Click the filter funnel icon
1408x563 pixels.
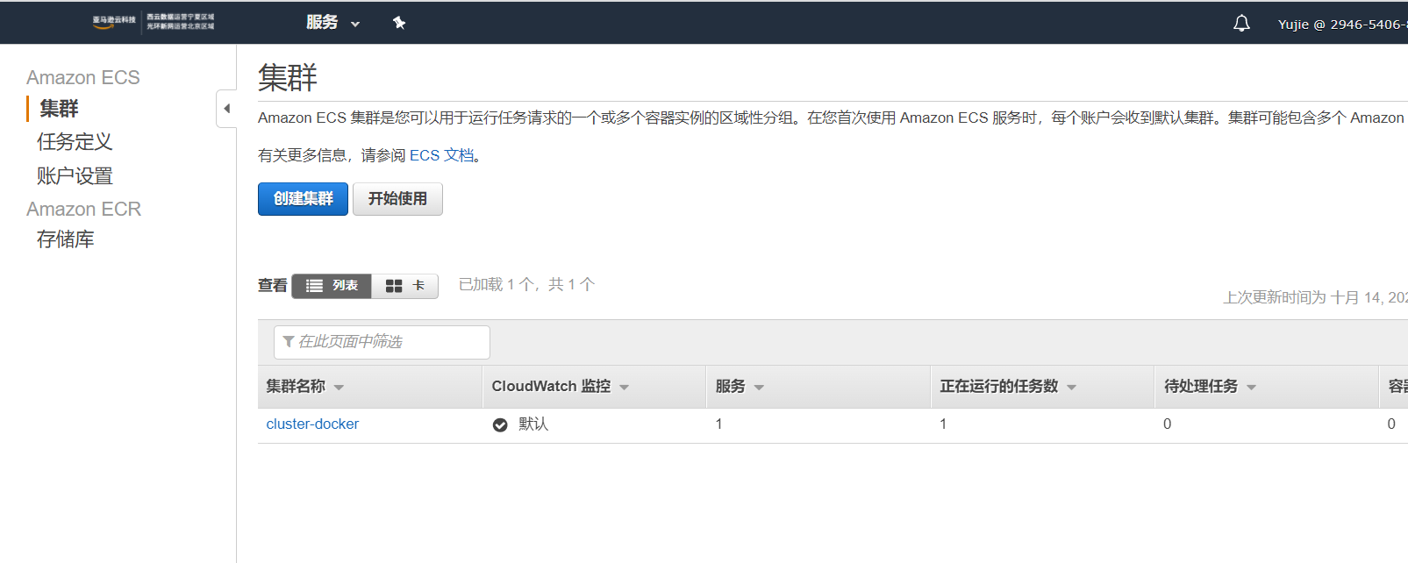[x=289, y=342]
